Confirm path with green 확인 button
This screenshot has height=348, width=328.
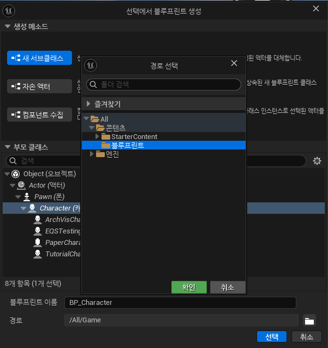(189, 287)
